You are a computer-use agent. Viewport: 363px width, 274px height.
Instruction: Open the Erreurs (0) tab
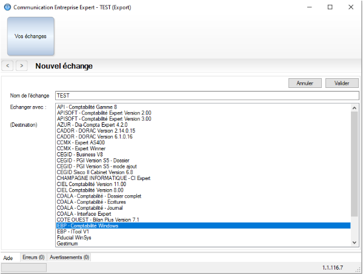[x=33, y=257]
